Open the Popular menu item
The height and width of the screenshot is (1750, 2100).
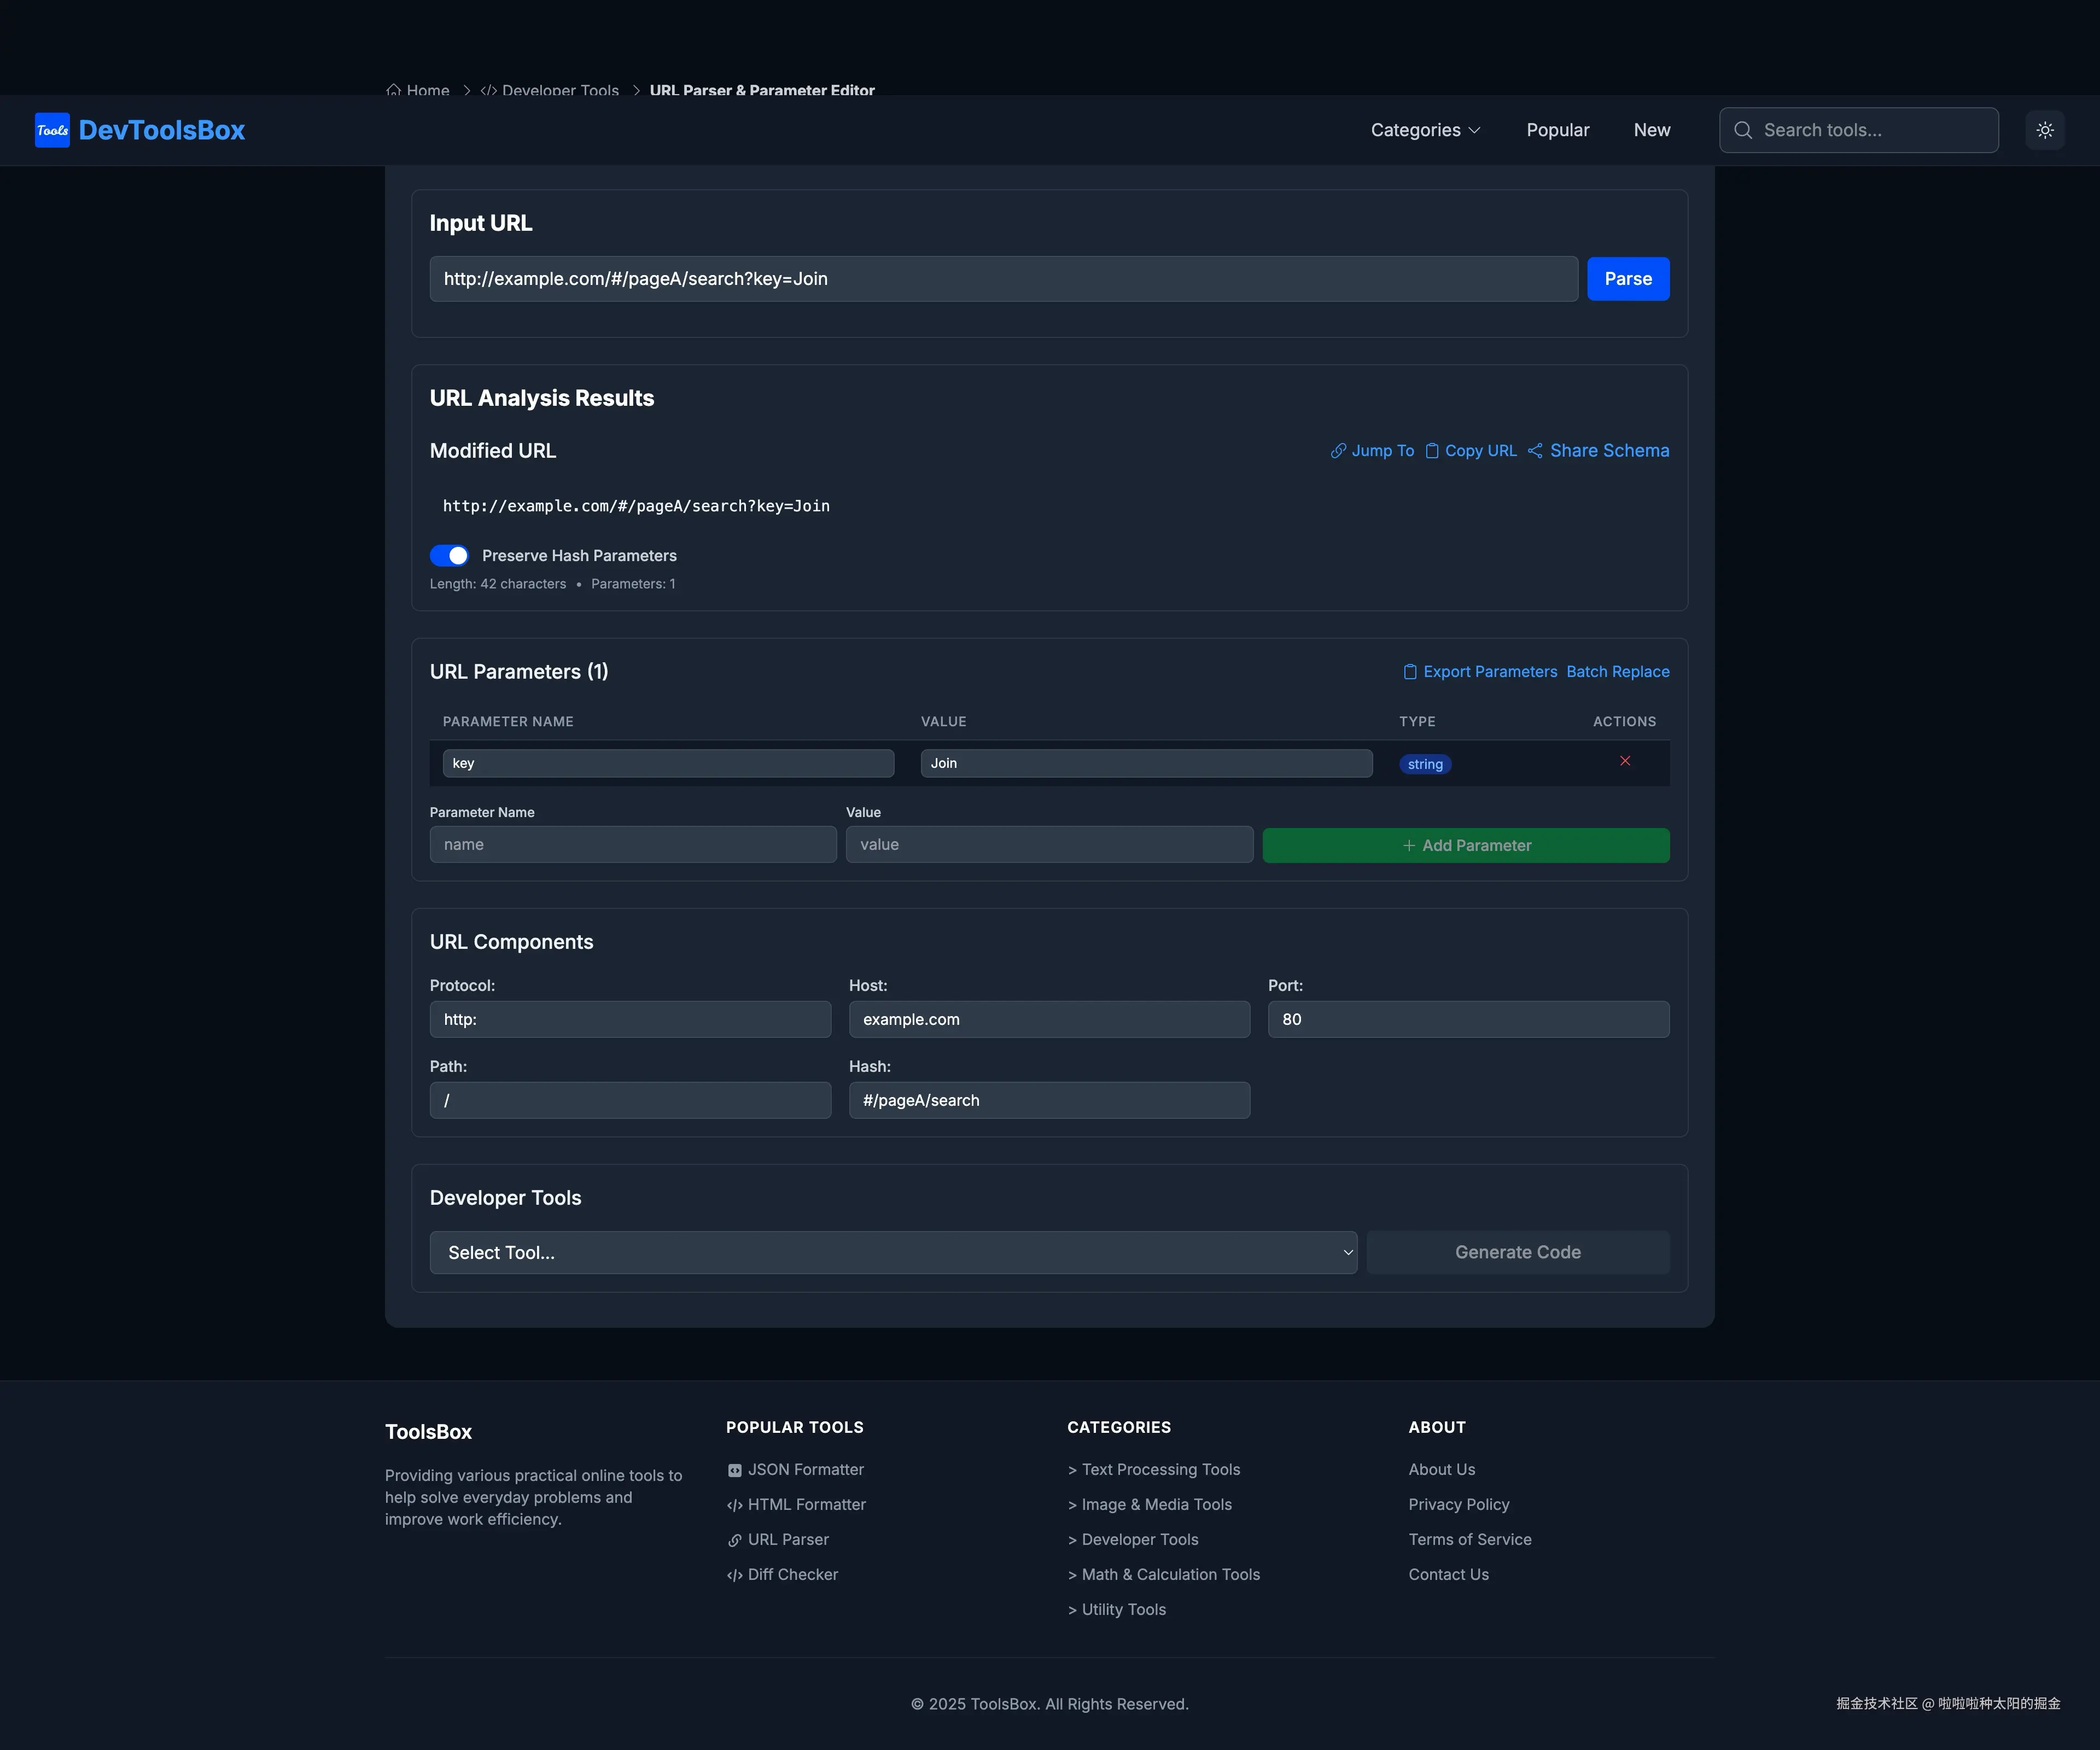(x=1557, y=130)
